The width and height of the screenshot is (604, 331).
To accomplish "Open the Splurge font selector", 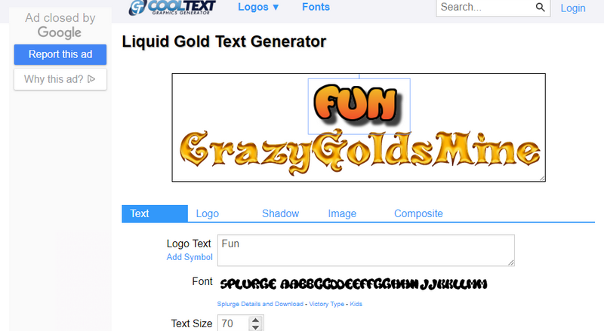I will pos(353,284).
